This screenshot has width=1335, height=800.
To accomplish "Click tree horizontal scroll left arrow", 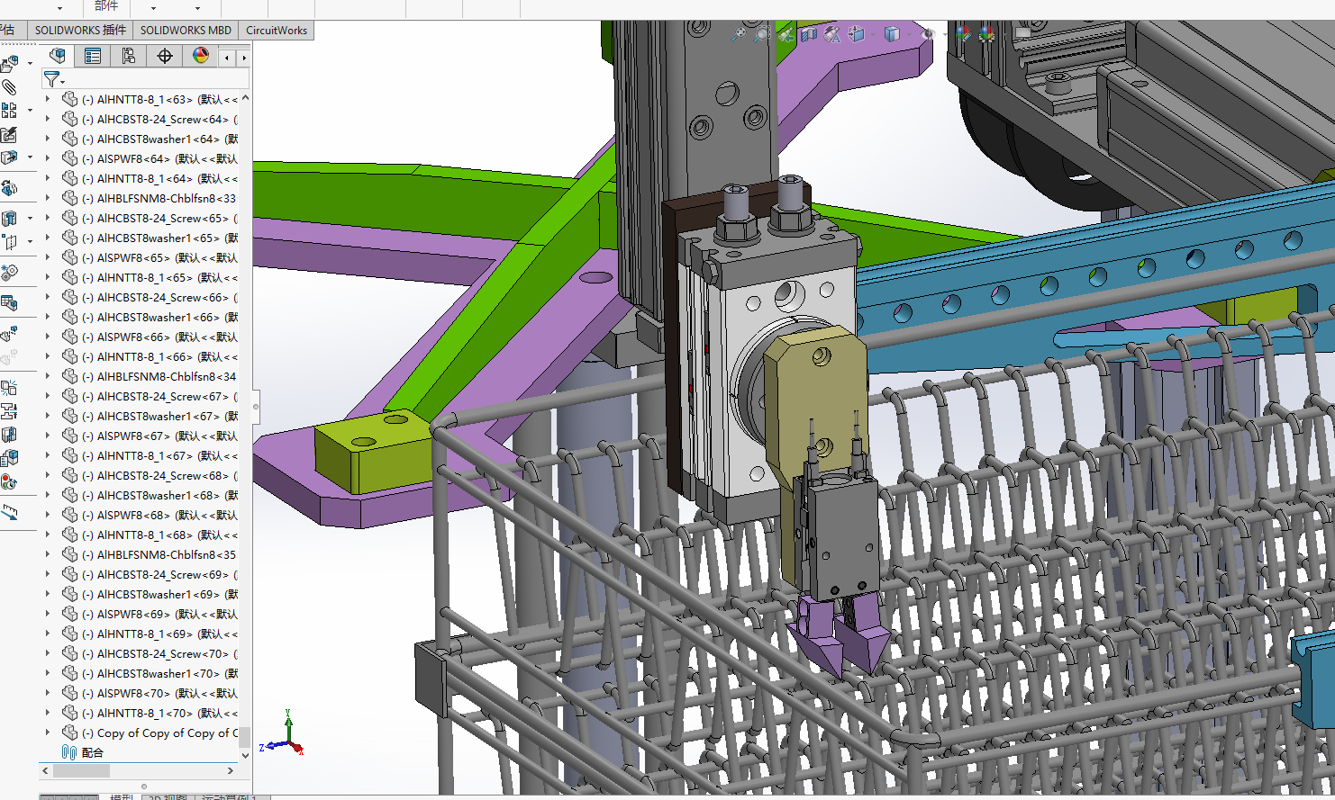I will [x=45, y=771].
